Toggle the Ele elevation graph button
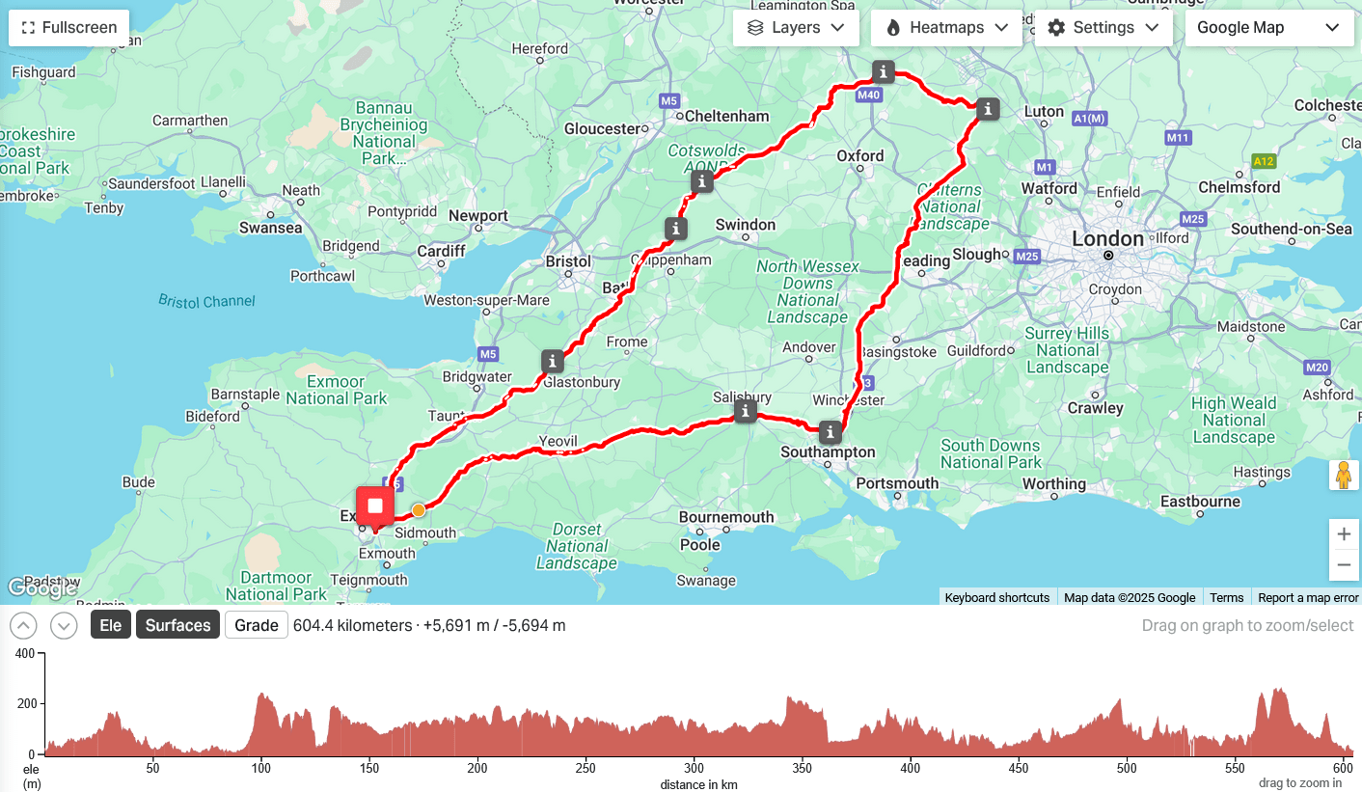 click(x=111, y=625)
